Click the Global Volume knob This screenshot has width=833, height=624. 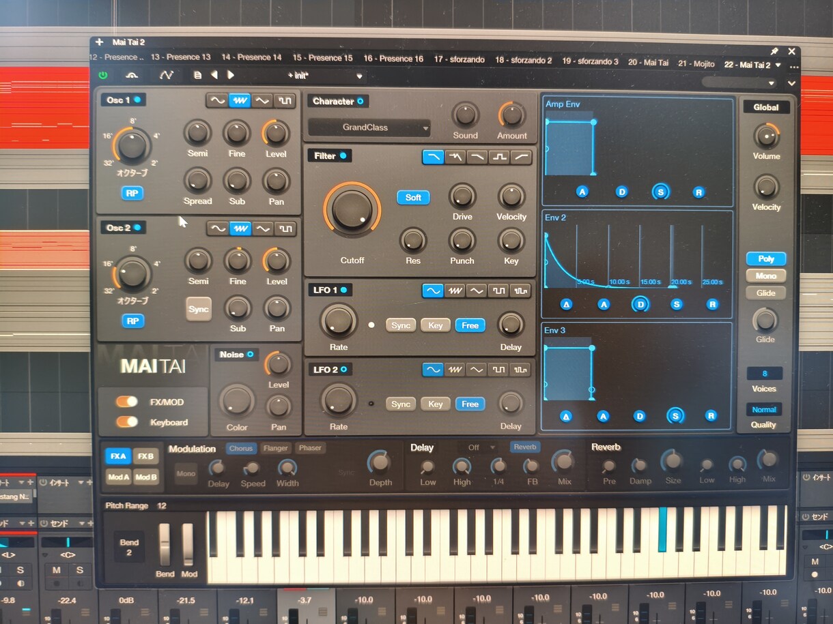coord(766,136)
